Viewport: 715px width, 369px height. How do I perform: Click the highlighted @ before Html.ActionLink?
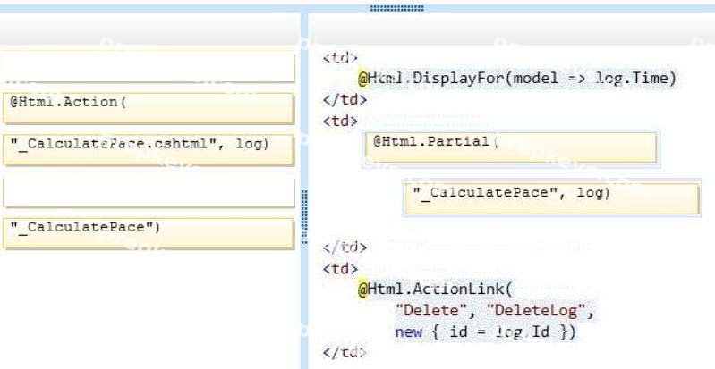(x=362, y=289)
